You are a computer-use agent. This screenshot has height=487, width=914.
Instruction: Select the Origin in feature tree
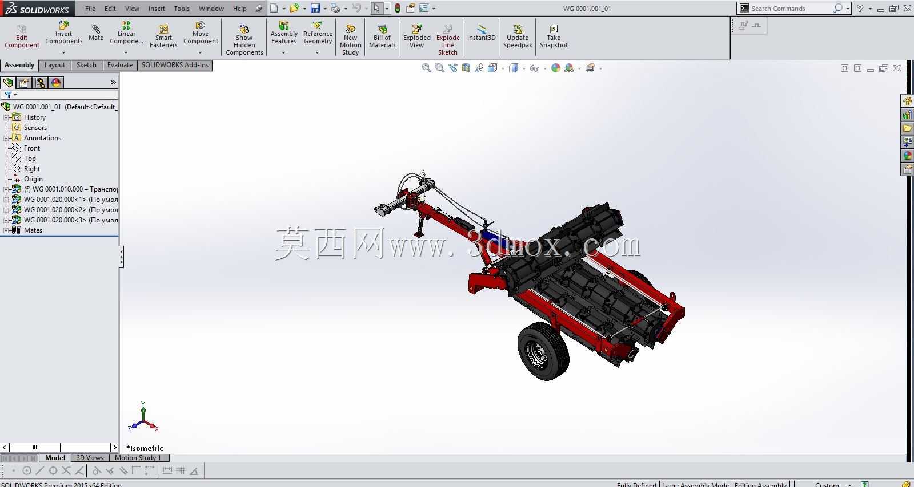[x=33, y=179]
